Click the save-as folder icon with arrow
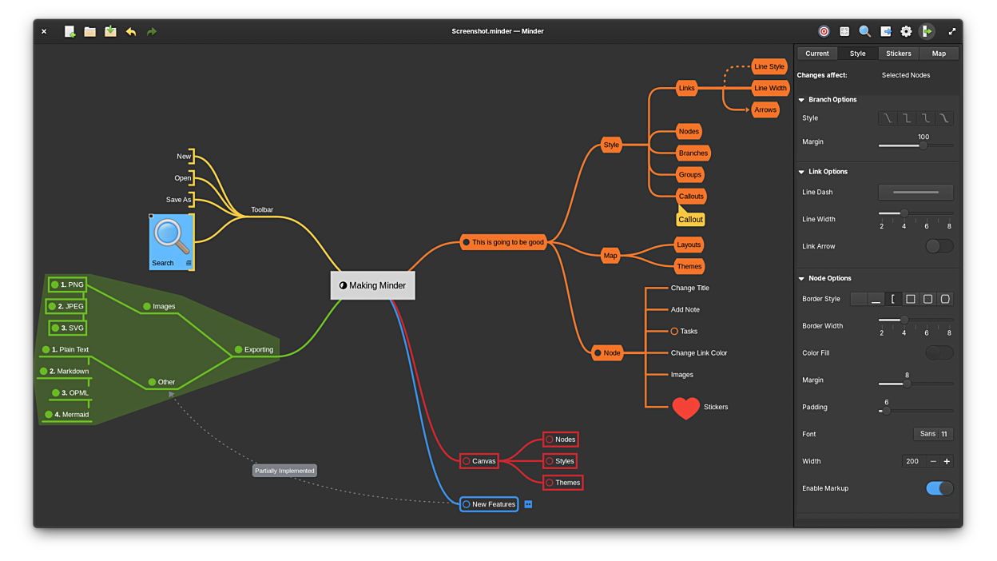Viewport: 997px width, 561px height. pyautogui.click(x=110, y=32)
